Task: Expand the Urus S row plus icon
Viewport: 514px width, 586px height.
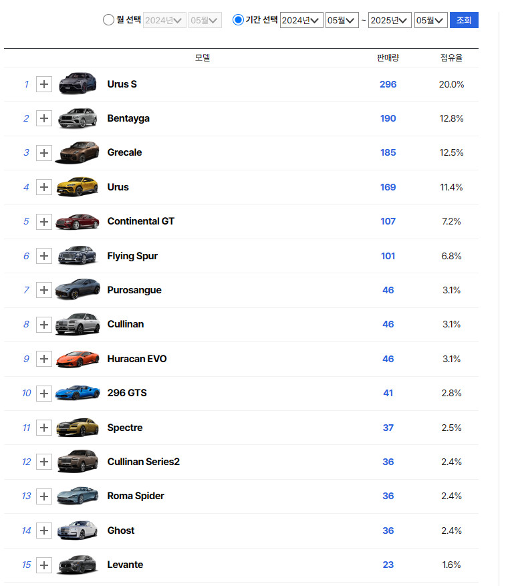Action: (x=44, y=84)
